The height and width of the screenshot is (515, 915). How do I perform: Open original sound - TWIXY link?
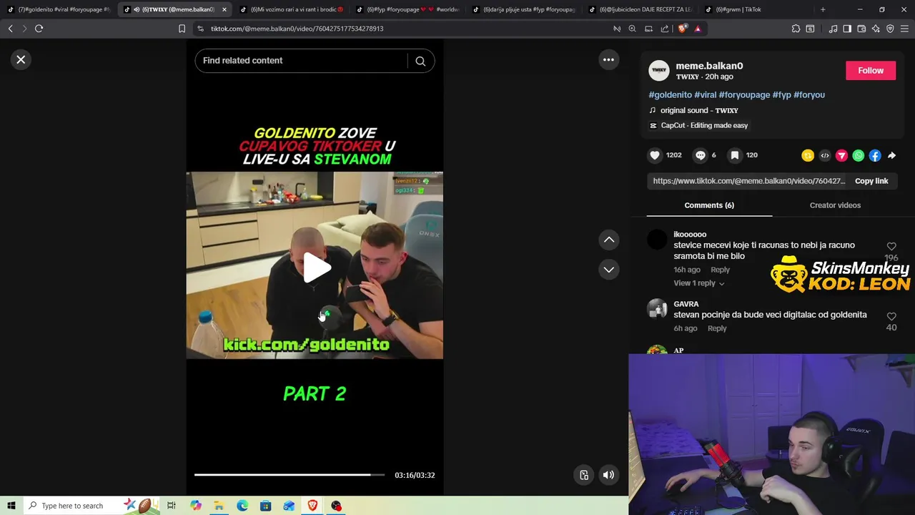coord(699,110)
